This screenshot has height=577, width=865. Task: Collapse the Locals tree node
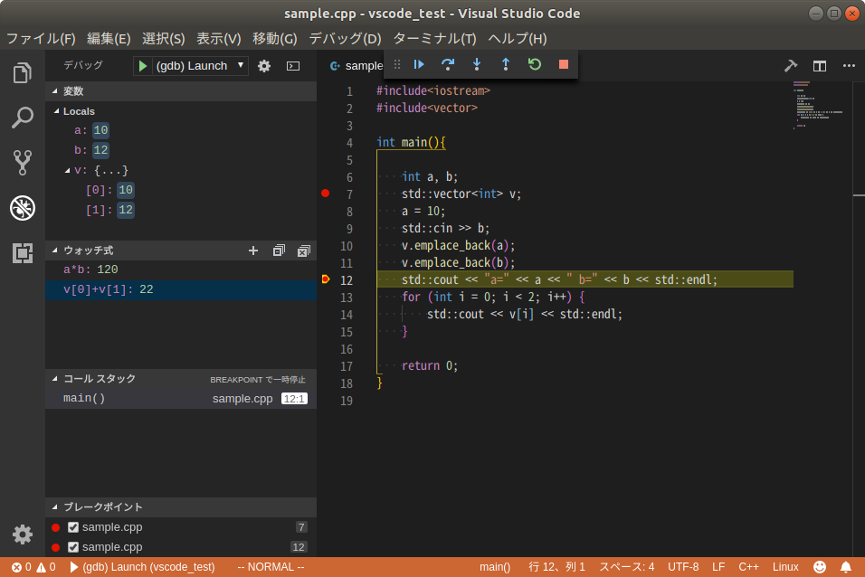click(56, 111)
